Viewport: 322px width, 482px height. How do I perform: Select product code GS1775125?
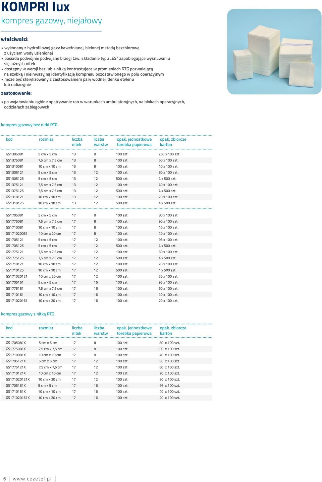(x=15, y=258)
